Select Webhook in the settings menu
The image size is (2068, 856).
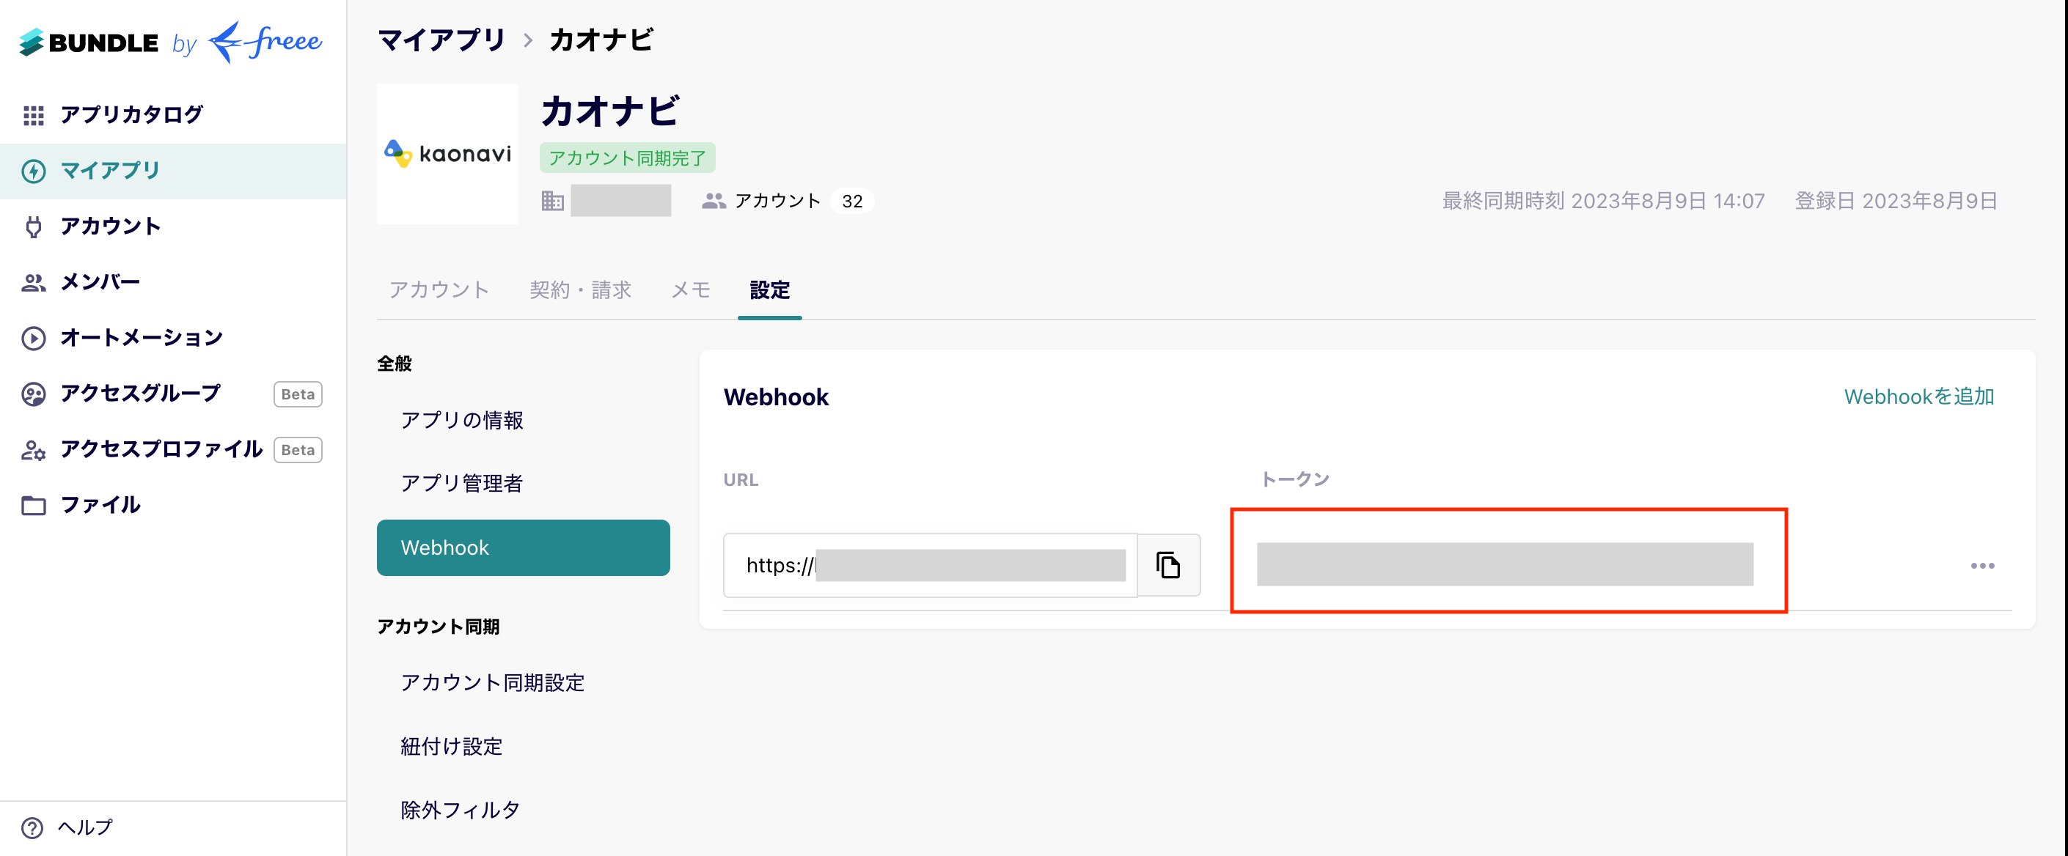524,548
